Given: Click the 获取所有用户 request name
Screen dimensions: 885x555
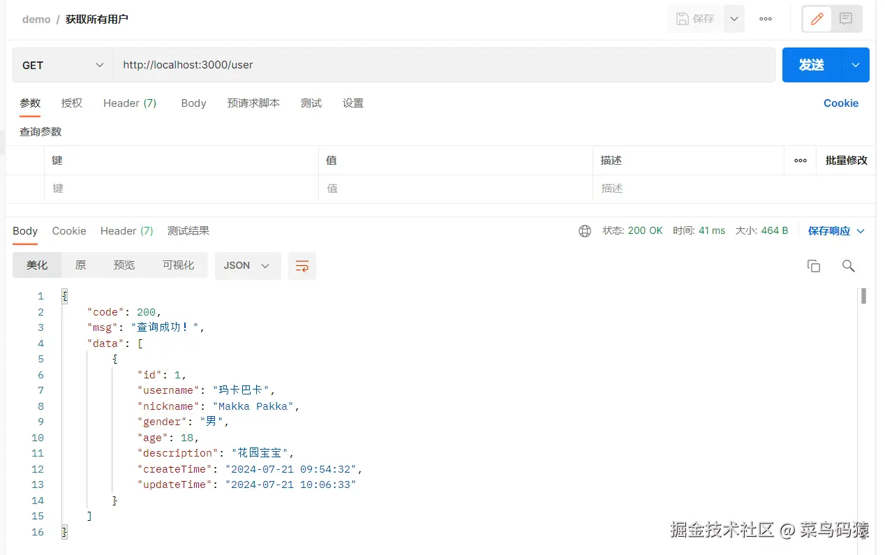Looking at the screenshot, I should (97, 20).
